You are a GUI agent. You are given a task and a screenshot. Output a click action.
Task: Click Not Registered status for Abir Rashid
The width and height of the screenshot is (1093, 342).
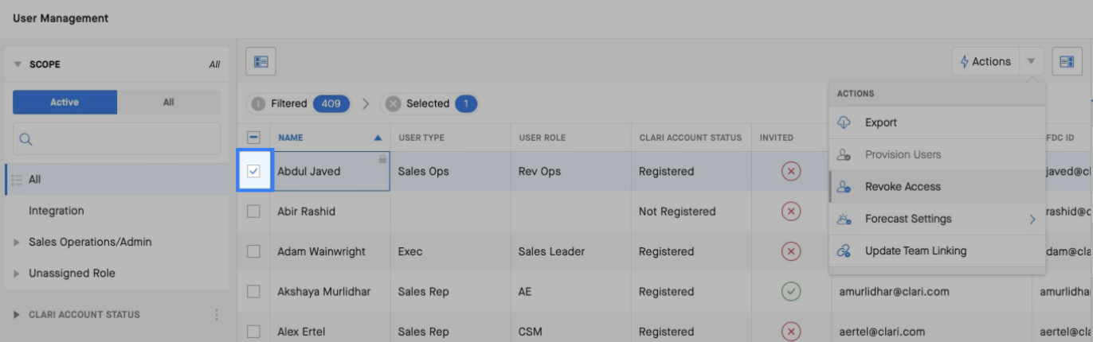coord(677,212)
